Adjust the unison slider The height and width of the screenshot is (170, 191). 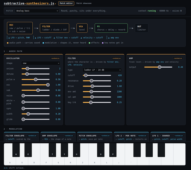click(x=36, y=69)
